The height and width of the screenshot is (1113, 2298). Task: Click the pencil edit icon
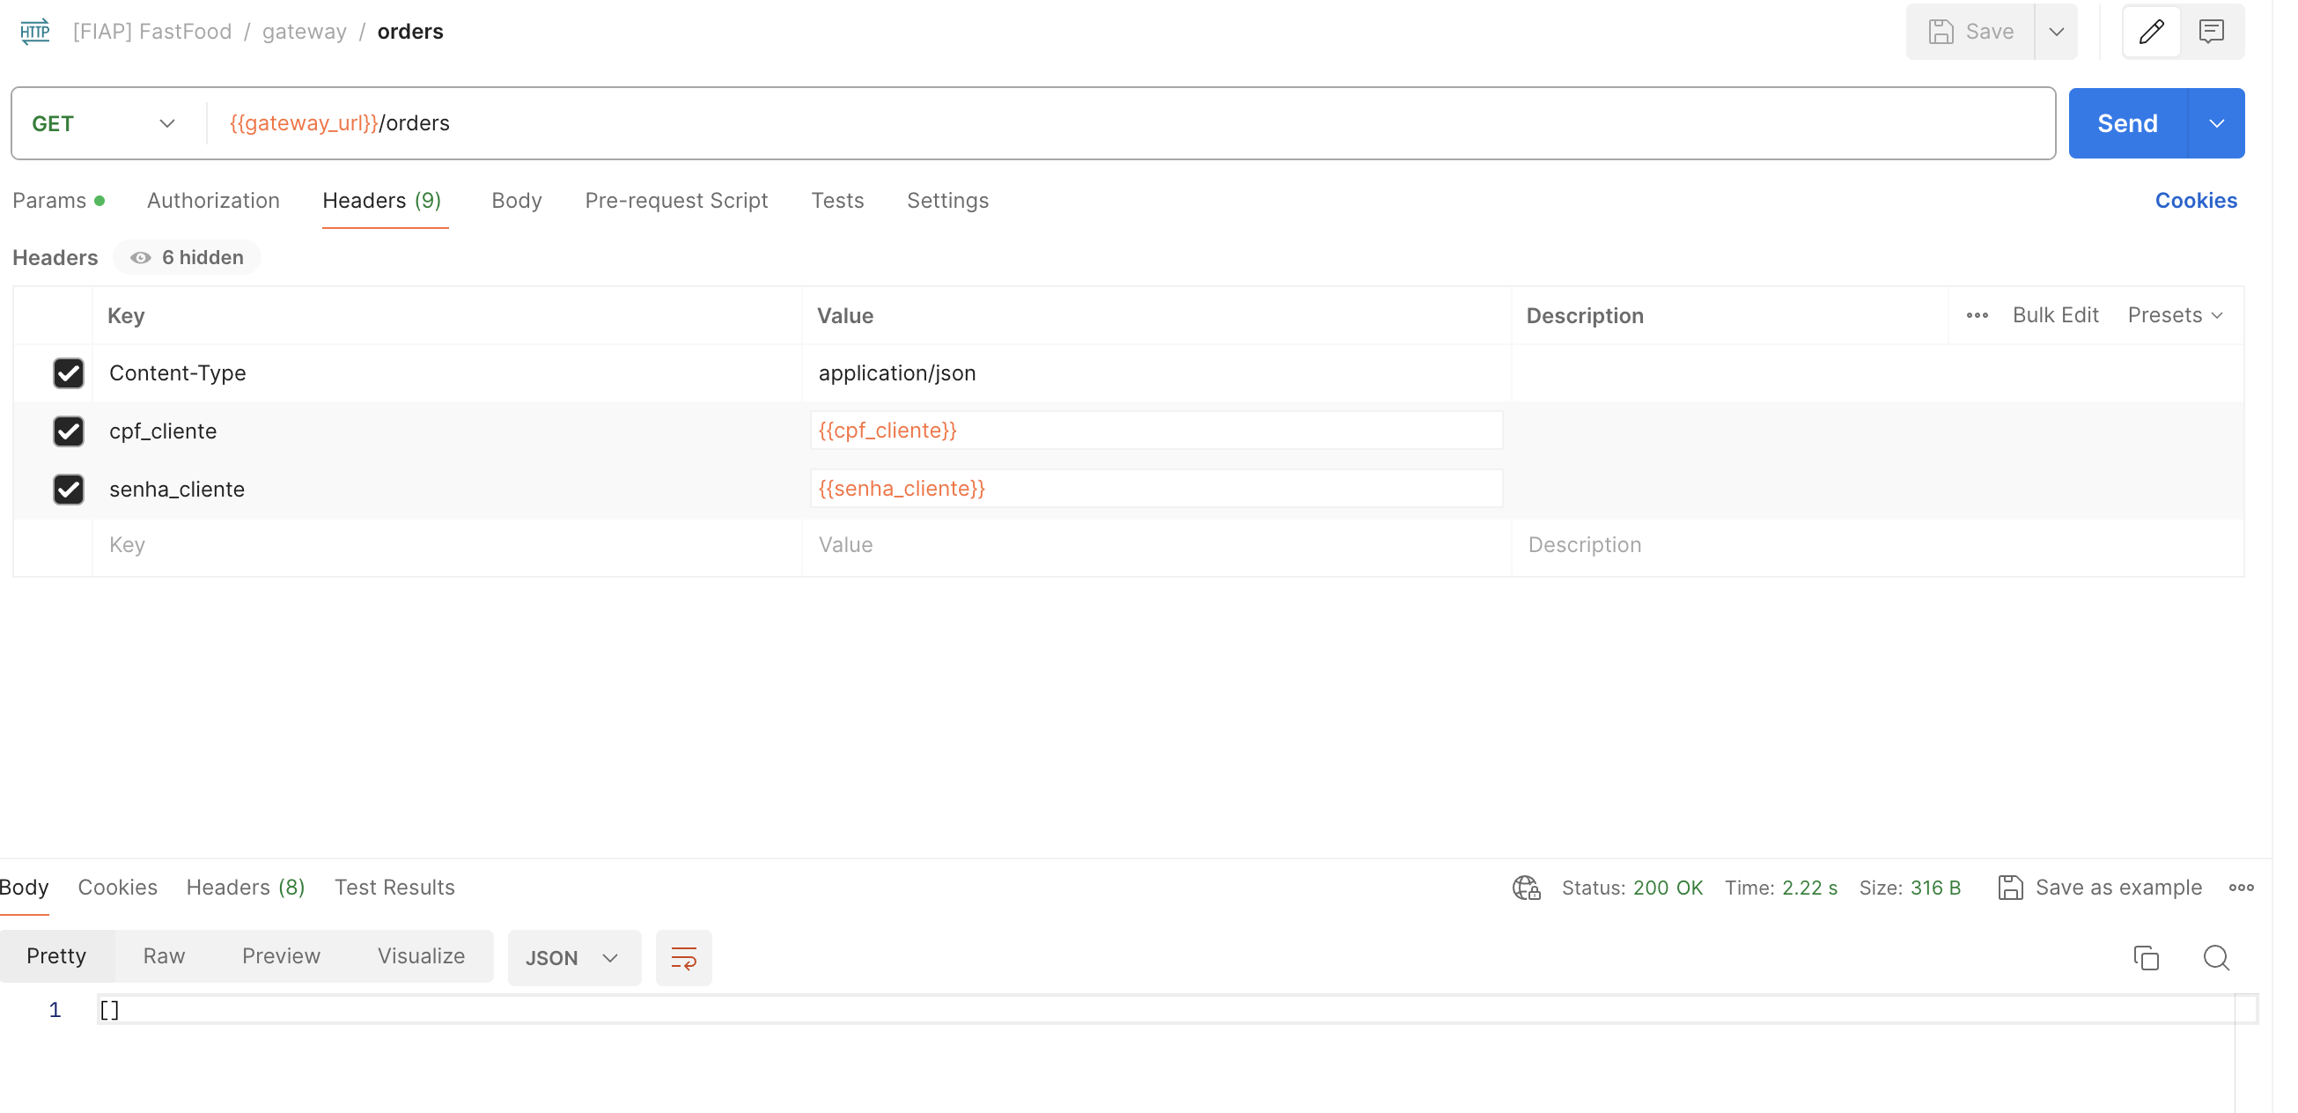(2150, 32)
